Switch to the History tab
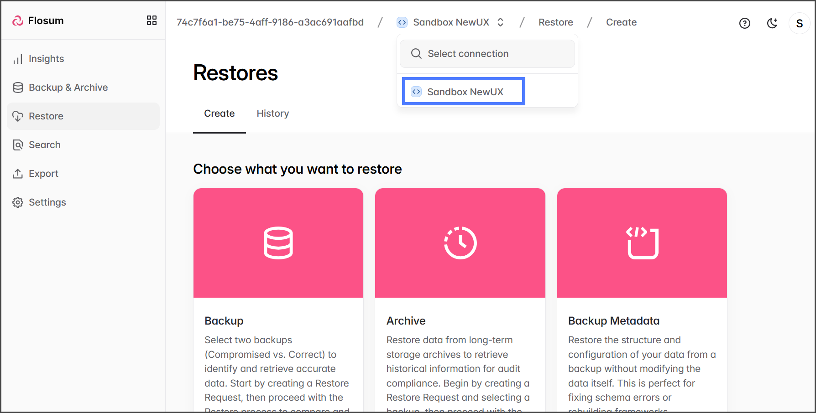 click(272, 114)
